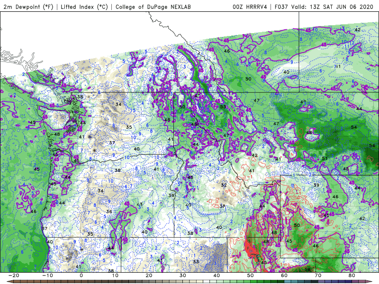Click the dewpoint value 36 on map
The height and width of the screenshot is (284, 379).
[109, 212]
